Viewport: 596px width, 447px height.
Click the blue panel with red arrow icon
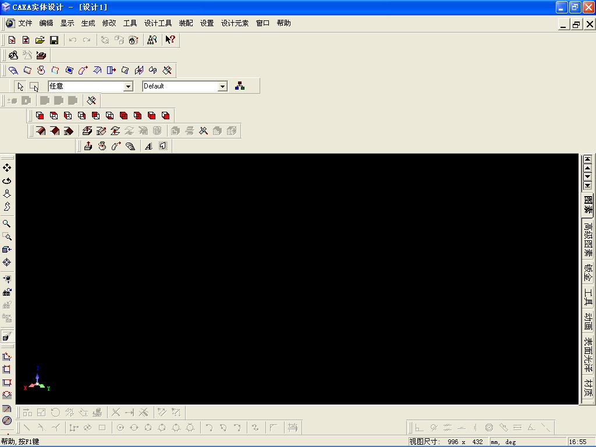(111, 70)
